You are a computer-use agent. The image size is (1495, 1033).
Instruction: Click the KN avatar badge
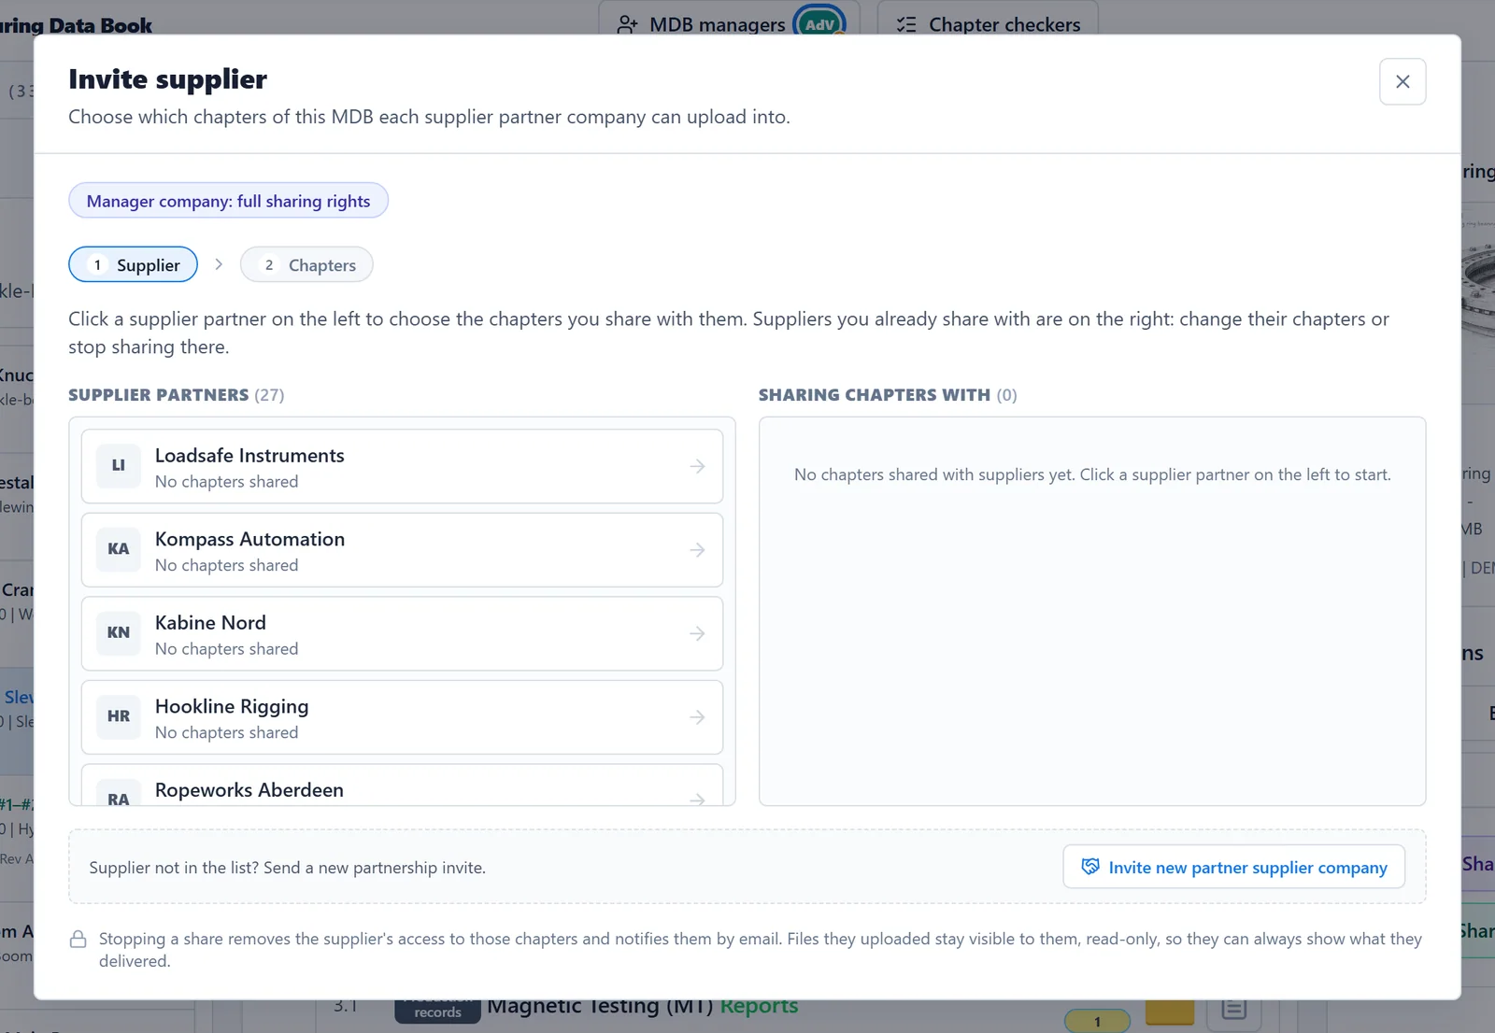(119, 632)
